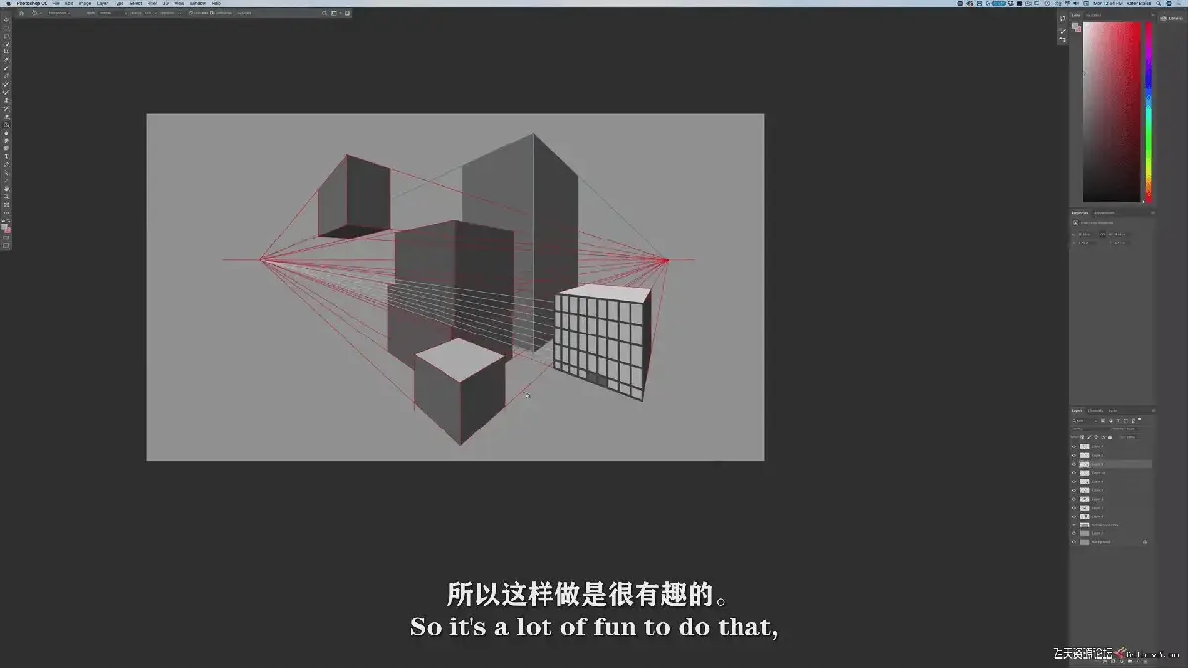This screenshot has width=1188, height=668.
Task: Toggle visibility of the selected layer
Action: pyautogui.click(x=1074, y=464)
